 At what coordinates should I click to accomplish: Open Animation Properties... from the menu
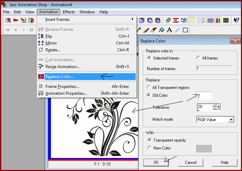point(87,93)
